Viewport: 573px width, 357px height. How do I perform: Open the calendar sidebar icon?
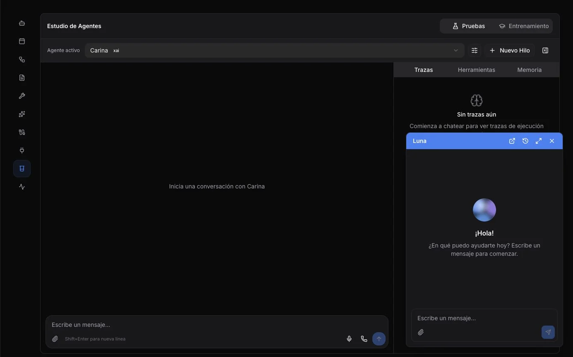pyautogui.click(x=22, y=41)
